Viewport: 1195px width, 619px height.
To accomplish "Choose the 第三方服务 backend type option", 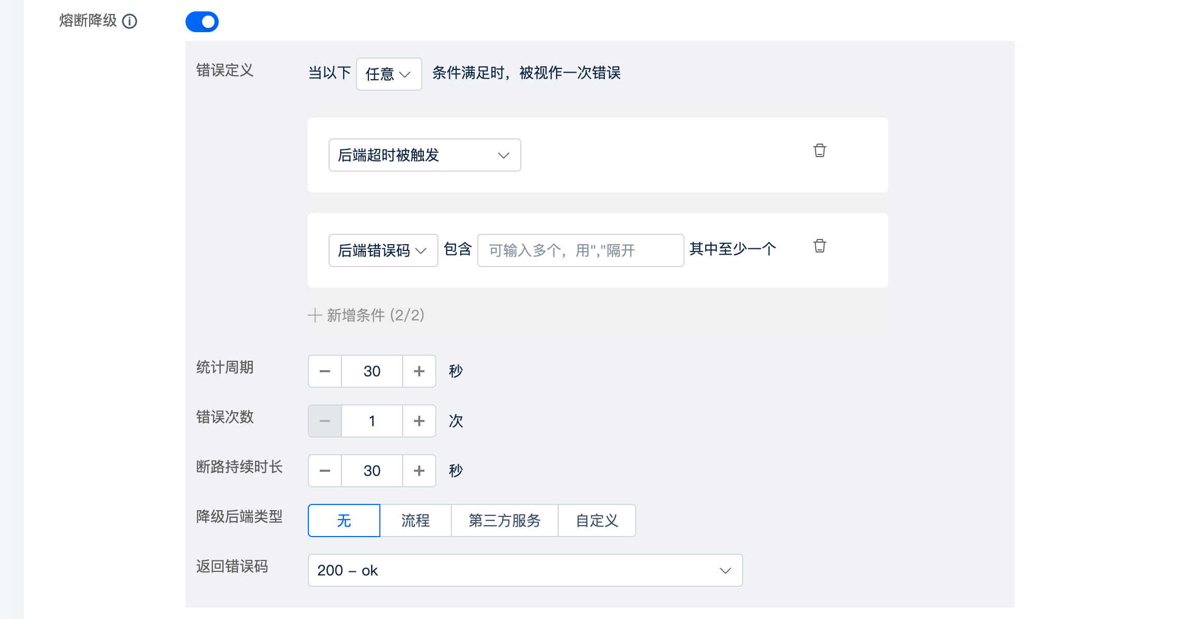I will 505,520.
